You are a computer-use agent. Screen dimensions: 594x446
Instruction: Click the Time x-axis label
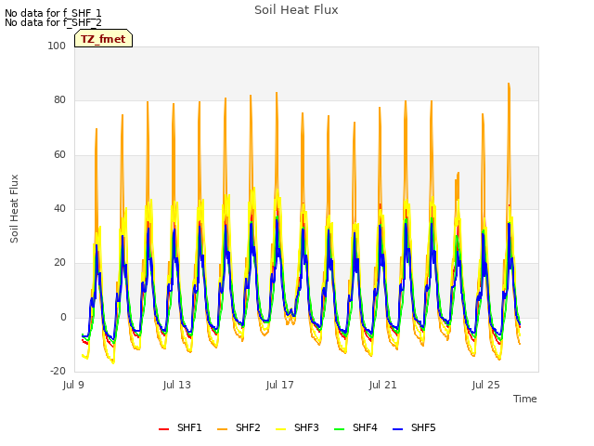pos(525,399)
